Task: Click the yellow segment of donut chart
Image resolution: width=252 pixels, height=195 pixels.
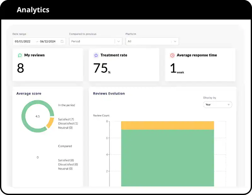Action: pos(50,123)
